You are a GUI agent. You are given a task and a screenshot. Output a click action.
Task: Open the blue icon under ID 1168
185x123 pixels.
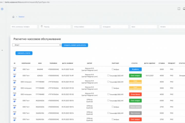click(14, 70)
